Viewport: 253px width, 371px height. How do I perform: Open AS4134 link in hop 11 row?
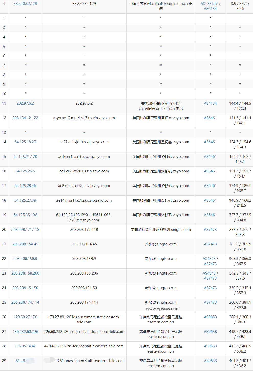pyautogui.click(x=210, y=103)
